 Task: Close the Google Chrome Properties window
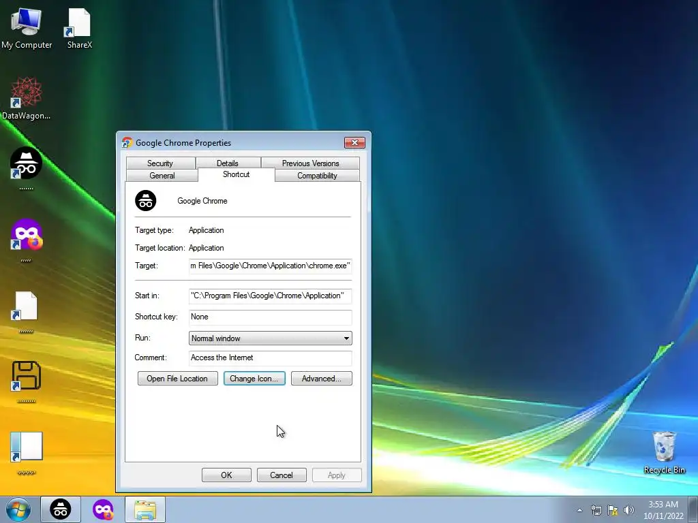[x=354, y=142]
